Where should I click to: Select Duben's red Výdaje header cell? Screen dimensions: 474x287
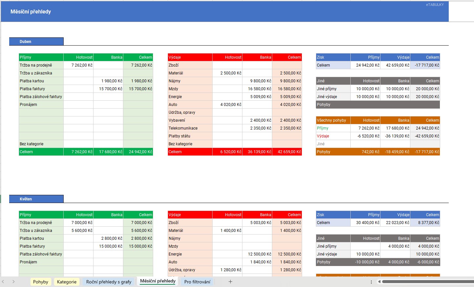[x=190, y=57]
